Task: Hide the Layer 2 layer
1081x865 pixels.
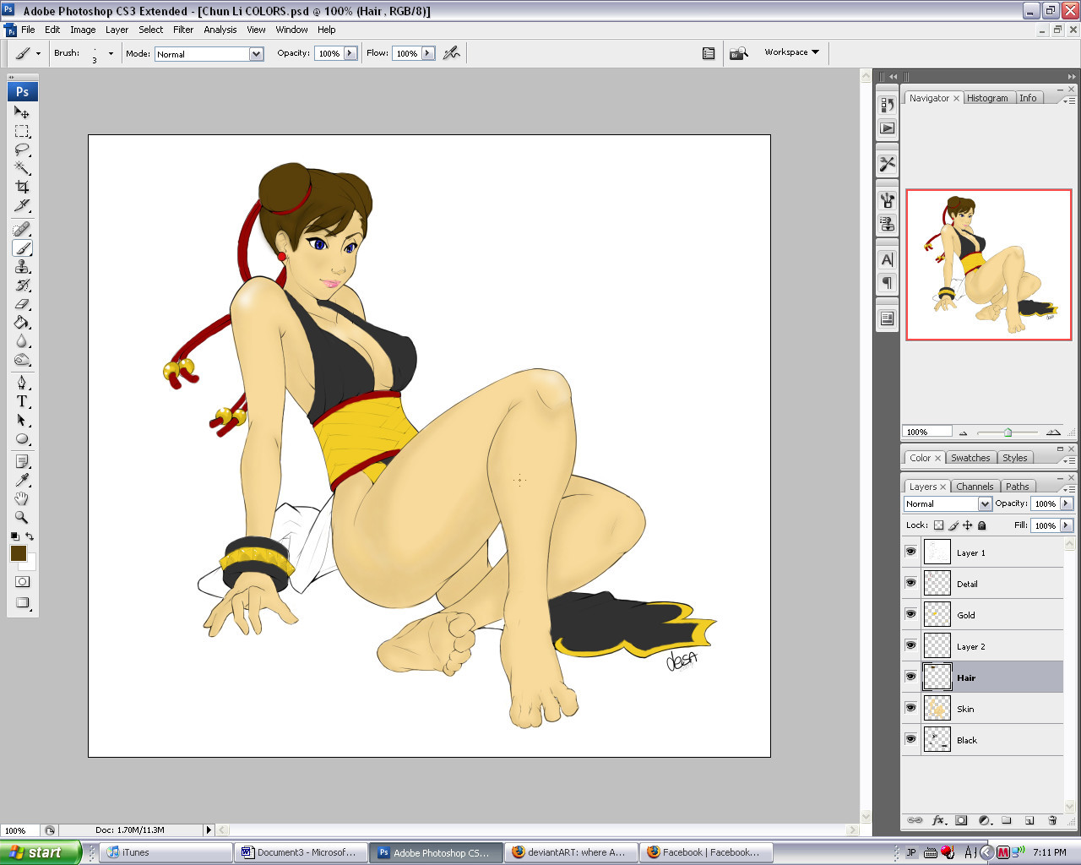Action: coord(910,645)
